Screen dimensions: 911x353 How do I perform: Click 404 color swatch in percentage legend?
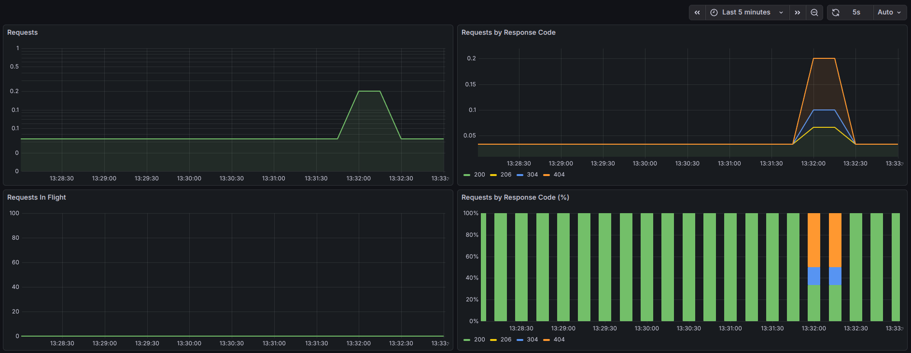tap(547, 340)
